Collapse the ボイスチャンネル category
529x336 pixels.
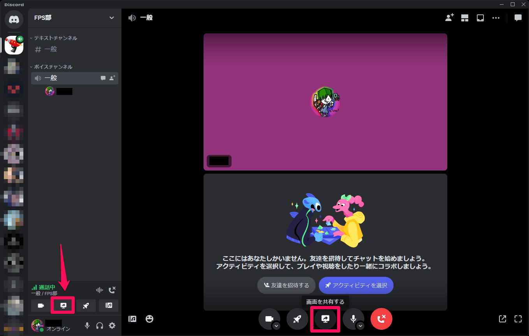[53, 67]
